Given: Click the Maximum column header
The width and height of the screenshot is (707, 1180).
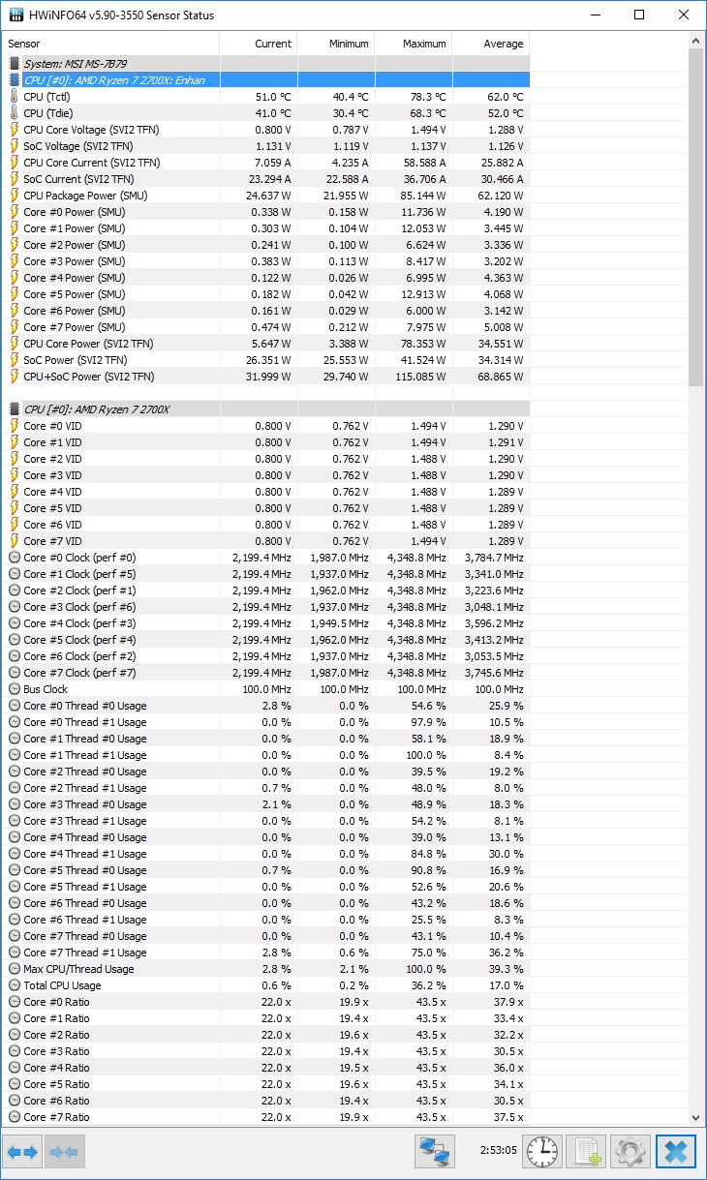Looking at the screenshot, I should click(x=414, y=44).
